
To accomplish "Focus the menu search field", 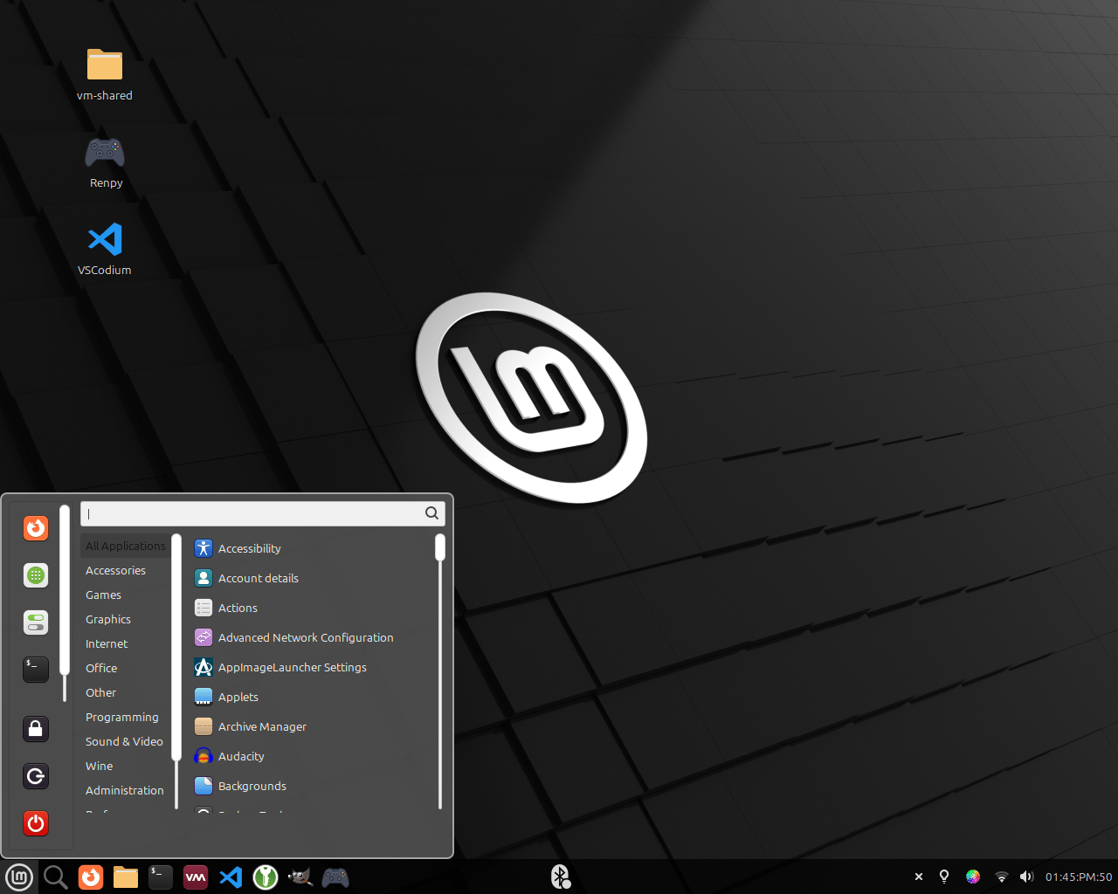I will (x=263, y=513).
